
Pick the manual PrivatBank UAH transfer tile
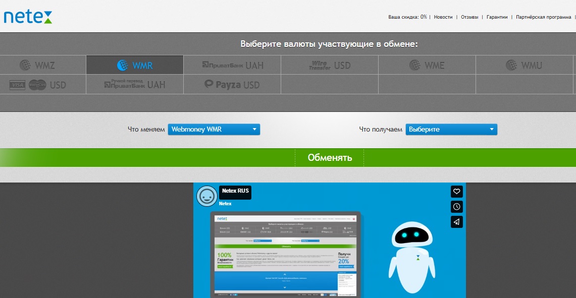135,85
